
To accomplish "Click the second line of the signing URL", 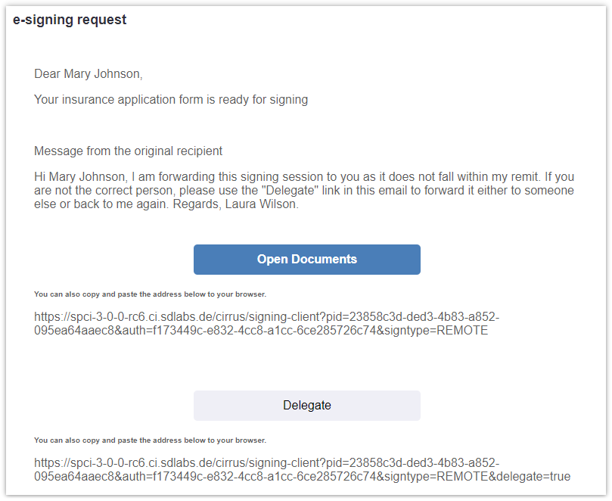I will [261, 331].
